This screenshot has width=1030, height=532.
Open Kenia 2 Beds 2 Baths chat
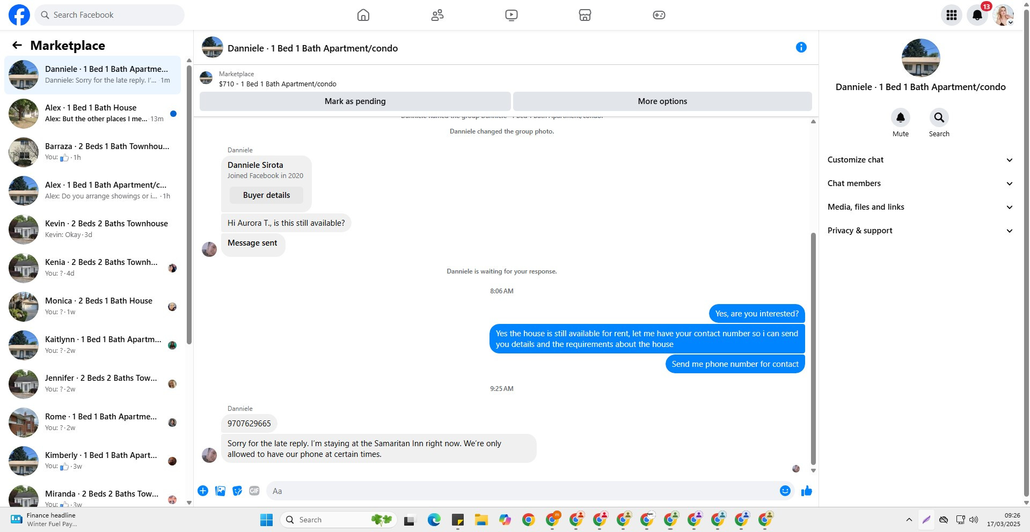click(92, 268)
